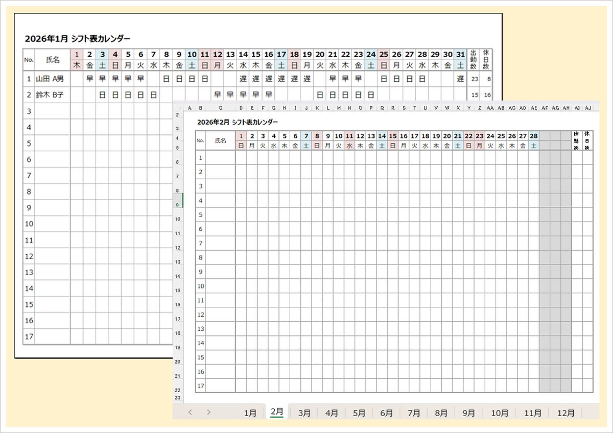Open the 10月 sheet tab
The image size is (613, 433).
click(x=499, y=412)
